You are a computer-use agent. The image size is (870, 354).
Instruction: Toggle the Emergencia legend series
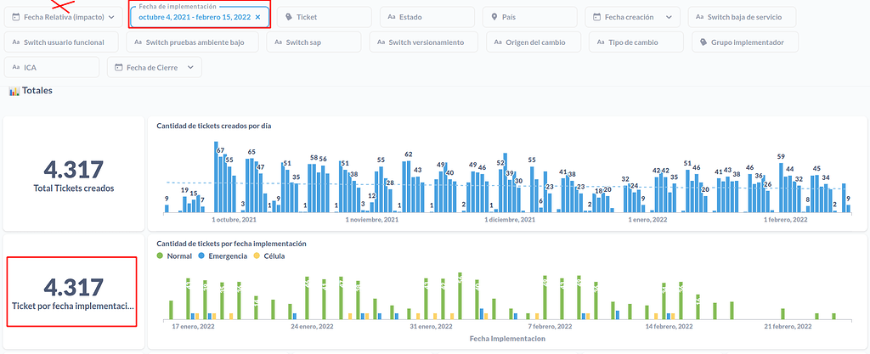(x=223, y=256)
